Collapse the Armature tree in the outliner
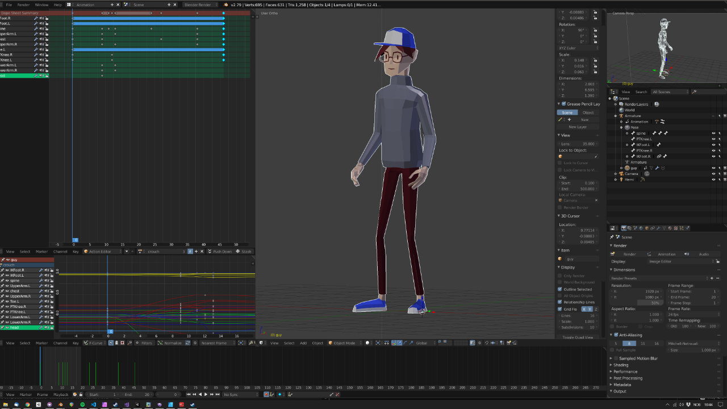 615,116
